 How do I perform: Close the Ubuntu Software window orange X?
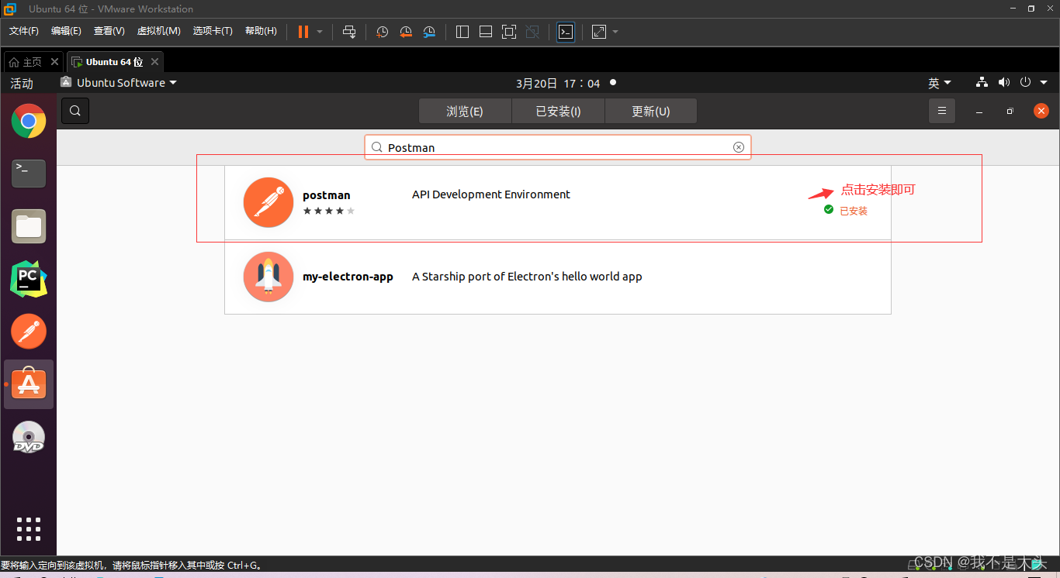point(1041,111)
